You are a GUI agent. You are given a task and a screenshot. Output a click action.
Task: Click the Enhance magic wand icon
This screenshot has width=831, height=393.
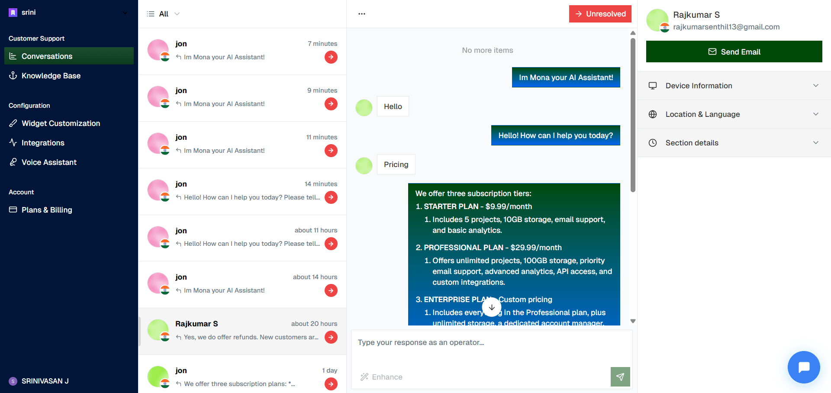(x=364, y=377)
